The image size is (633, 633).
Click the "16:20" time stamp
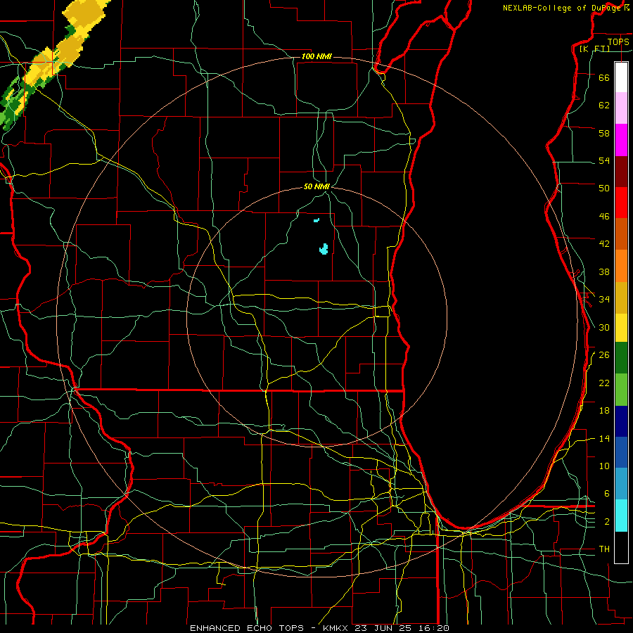coord(434,628)
